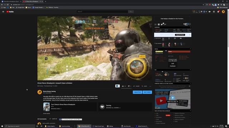The width and height of the screenshot is (229, 128).
Task: Open the Apps bookmark shortcut
Action: 4,7
